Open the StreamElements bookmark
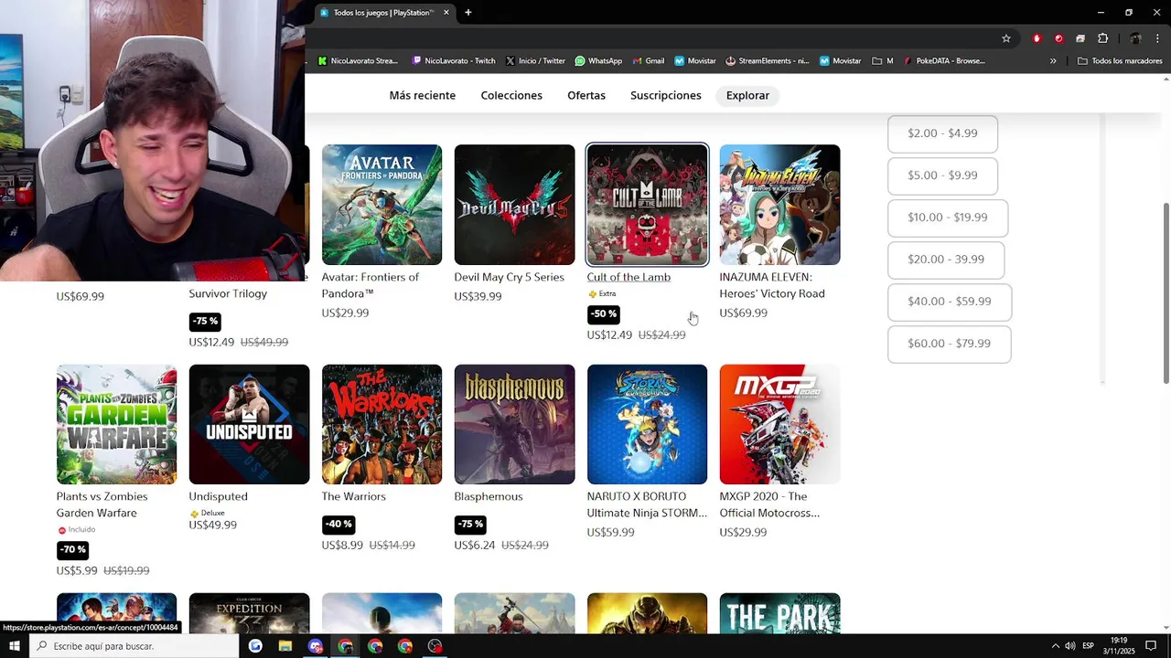The image size is (1171, 658). pyautogui.click(x=768, y=61)
